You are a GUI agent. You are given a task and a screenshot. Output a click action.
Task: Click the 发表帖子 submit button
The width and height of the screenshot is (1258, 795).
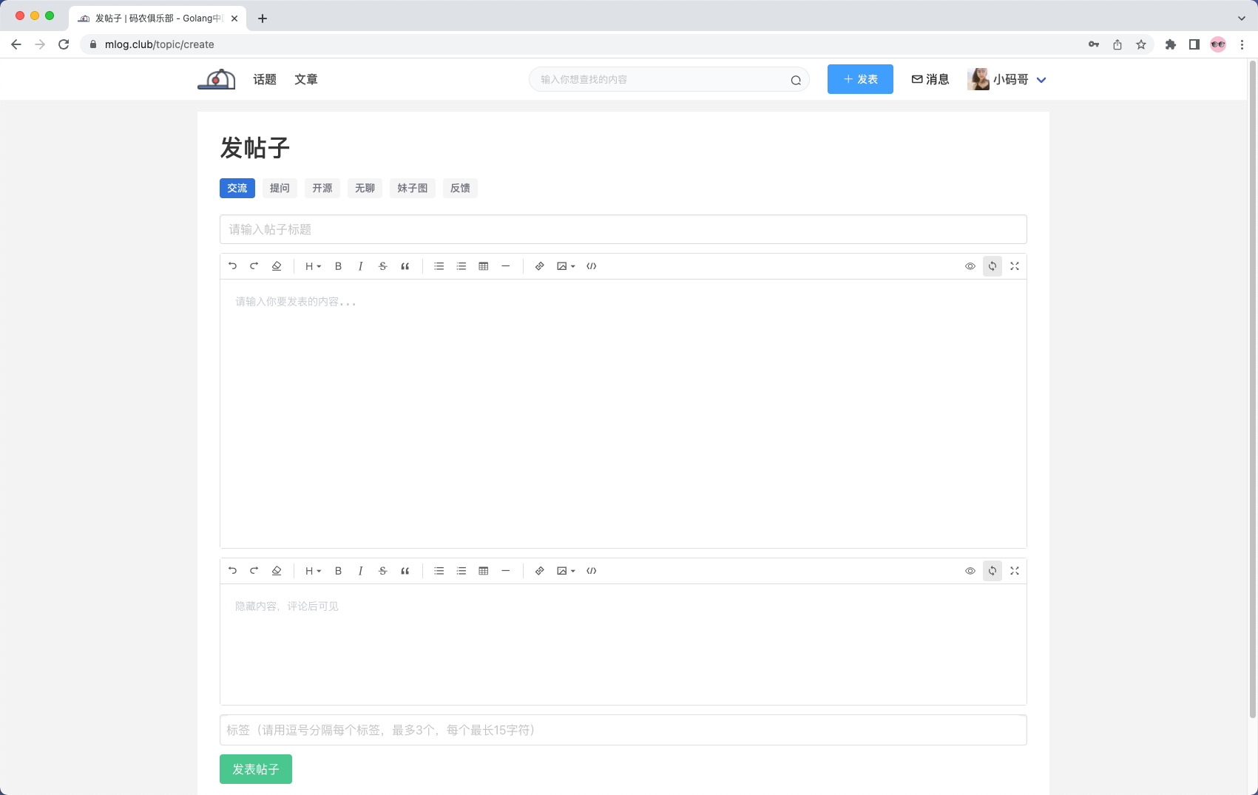255,769
